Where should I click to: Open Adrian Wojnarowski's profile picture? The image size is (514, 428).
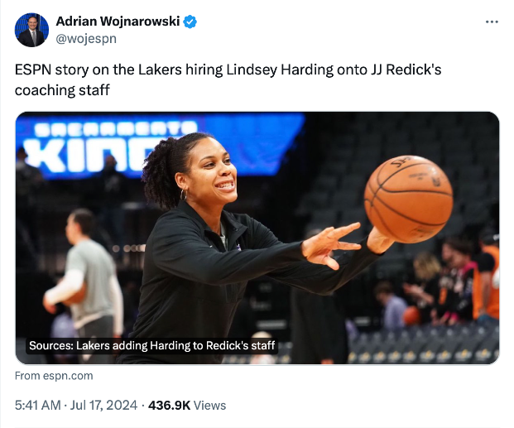point(31,30)
